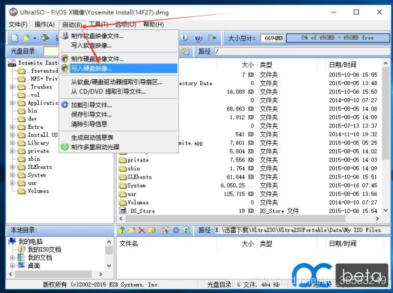
Task: Click the New file toolbar icon
Action: (15, 38)
